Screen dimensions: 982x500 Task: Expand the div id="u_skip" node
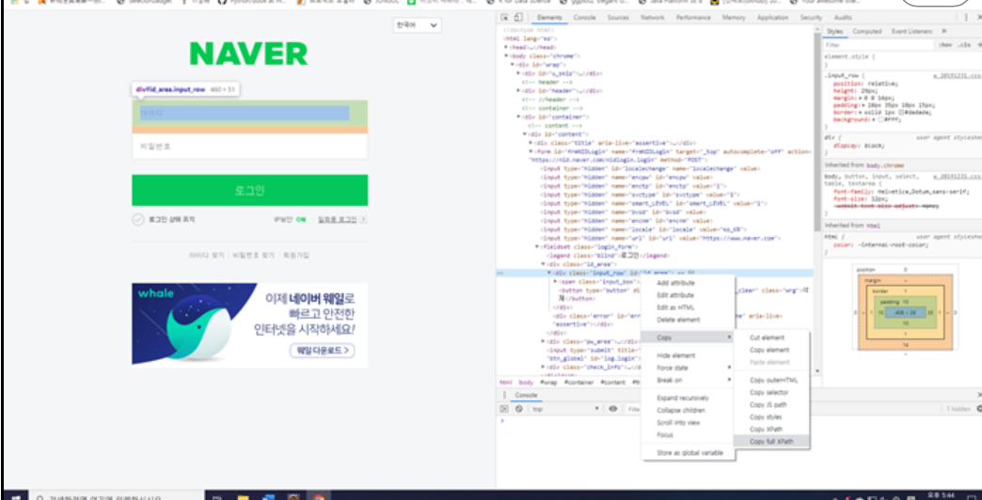click(518, 73)
